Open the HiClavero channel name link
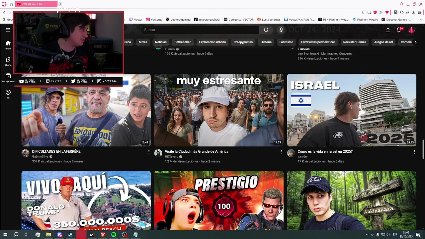The width and height of the screenshot is (425, 239). coord(172,157)
